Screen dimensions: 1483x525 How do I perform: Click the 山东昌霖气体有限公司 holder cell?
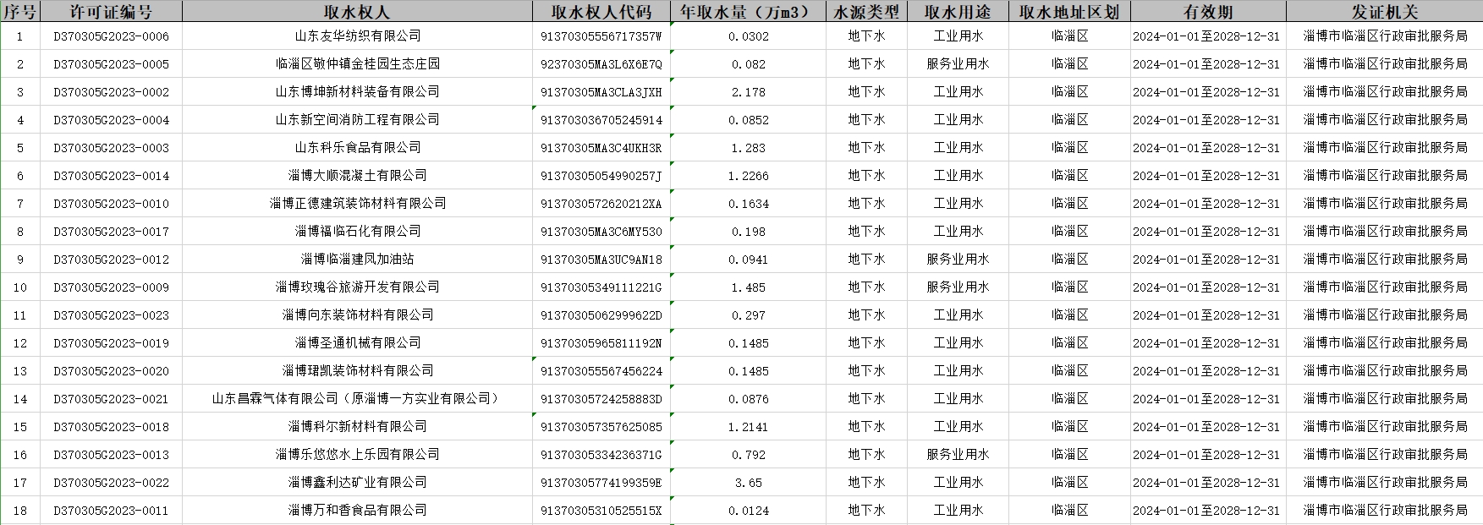357,399
